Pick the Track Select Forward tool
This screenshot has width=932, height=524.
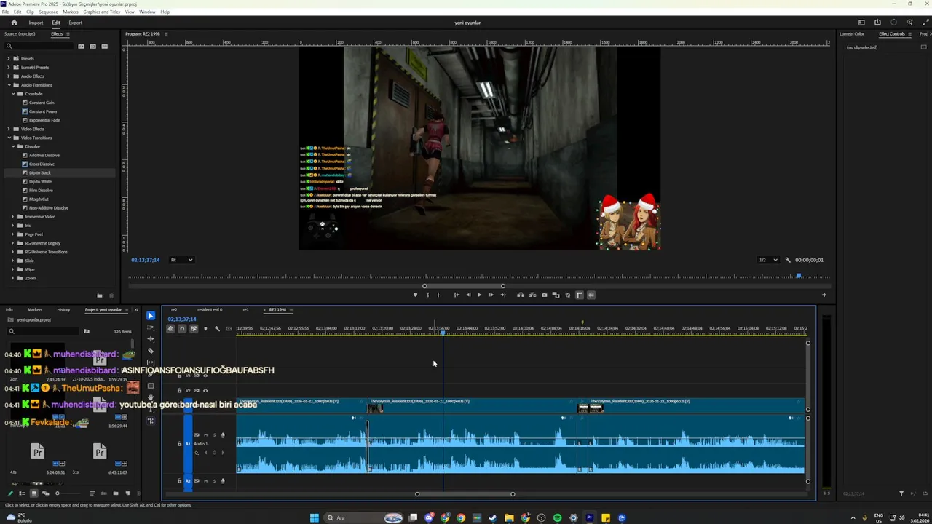click(151, 327)
